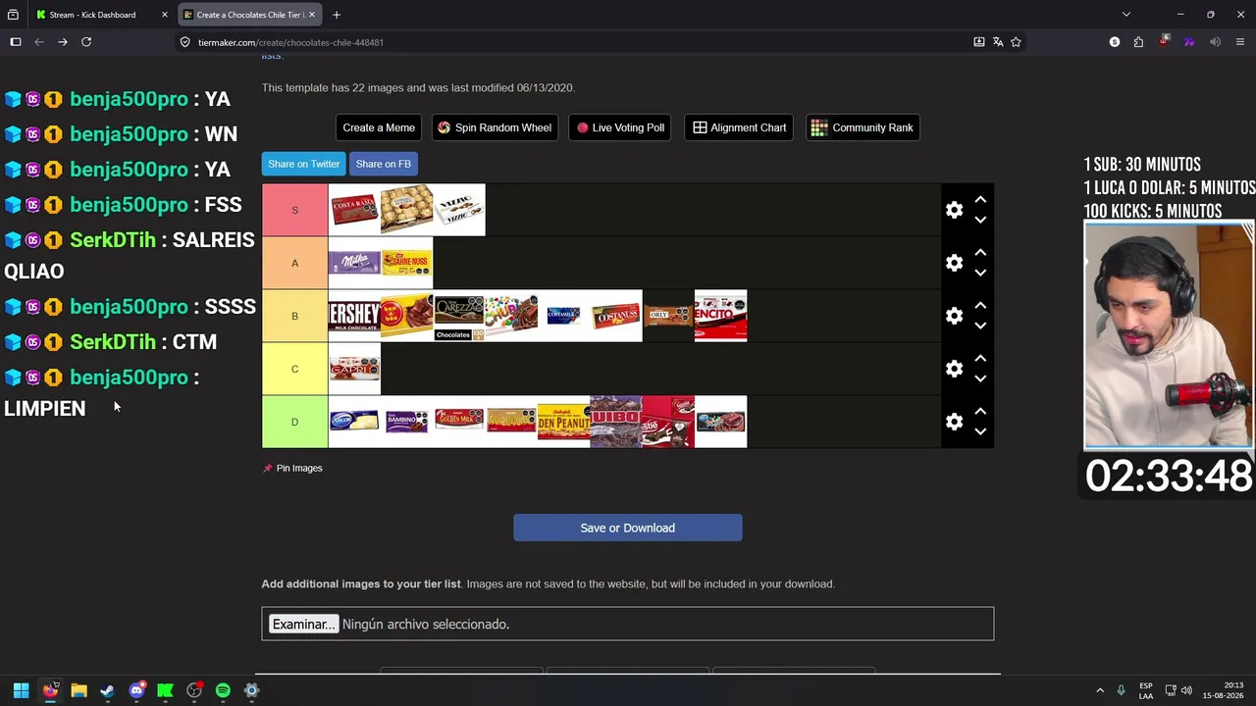
Task: Go back to previous page
Action: coord(39,42)
